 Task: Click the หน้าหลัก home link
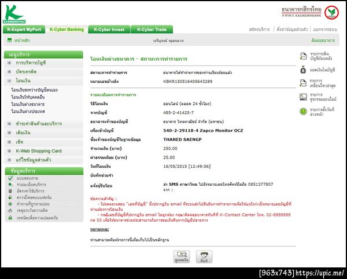[x=22, y=41]
